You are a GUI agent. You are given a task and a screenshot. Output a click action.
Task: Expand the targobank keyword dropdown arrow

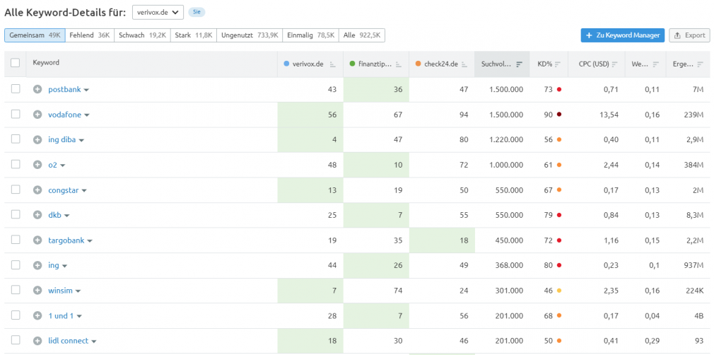click(90, 240)
